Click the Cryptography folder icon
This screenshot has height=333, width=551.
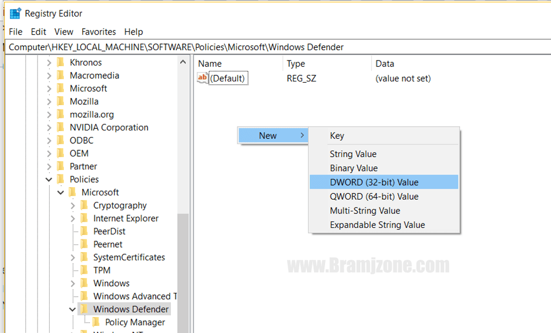pyautogui.click(x=84, y=205)
